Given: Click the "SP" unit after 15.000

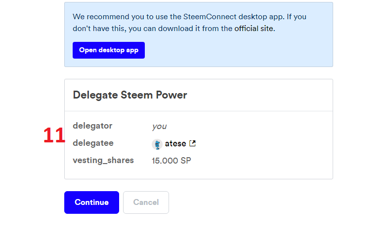Looking at the screenshot, I should pyautogui.click(x=186, y=161).
